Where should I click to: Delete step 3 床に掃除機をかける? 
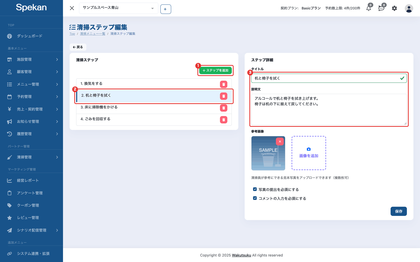(224, 108)
